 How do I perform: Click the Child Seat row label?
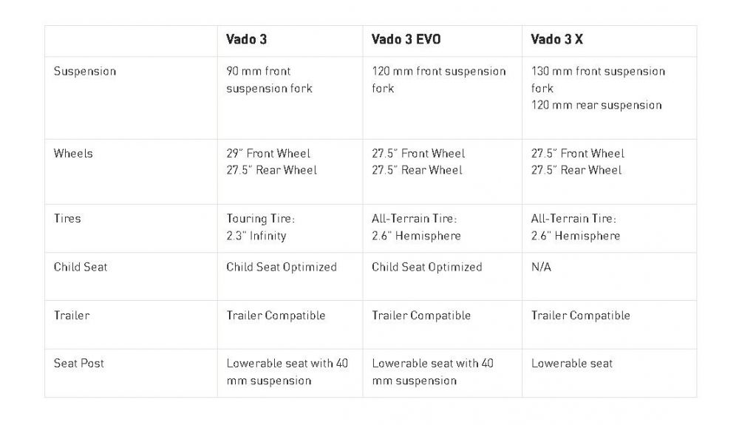[81, 267]
